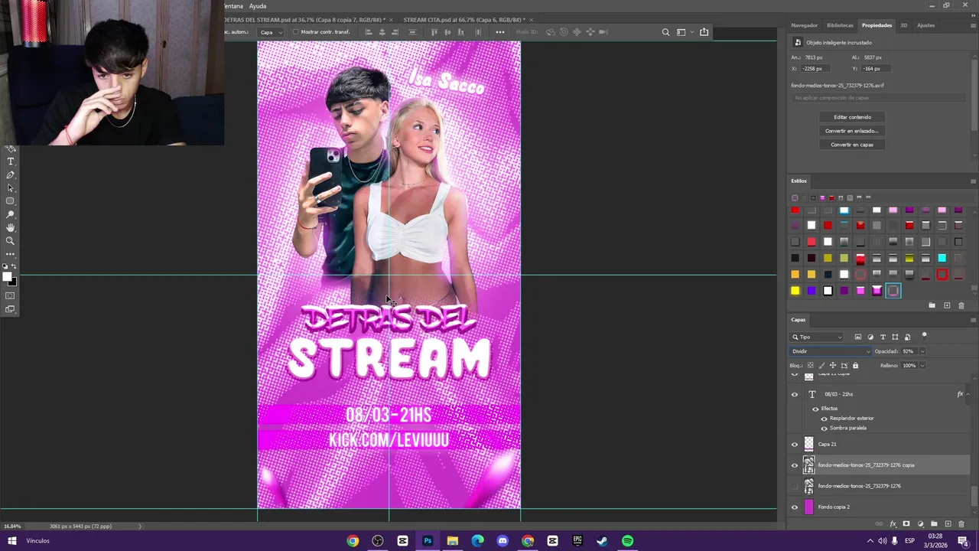Hide the fondo-medios-tonos copia layer

click(x=794, y=465)
